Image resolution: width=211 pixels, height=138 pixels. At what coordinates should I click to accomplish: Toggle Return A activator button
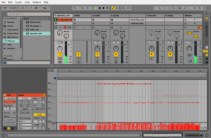point(151,54)
